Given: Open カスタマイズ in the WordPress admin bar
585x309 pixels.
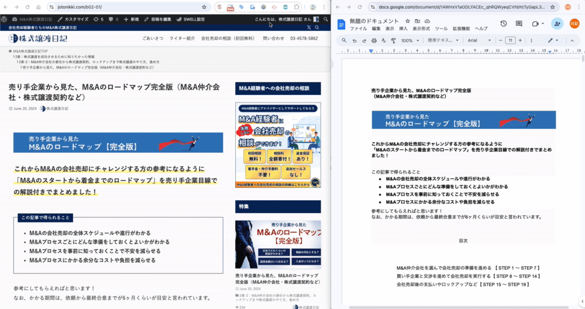Looking at the screenshot, I should coord(73,19).
